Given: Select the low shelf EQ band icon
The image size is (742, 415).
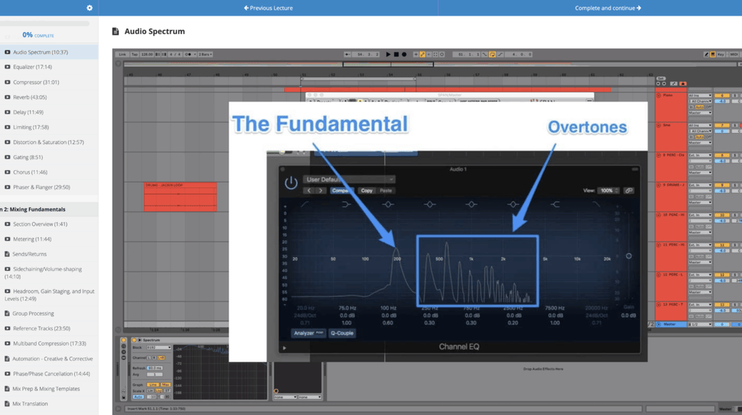Looking at the screenshot, I should tap(346, 205).
